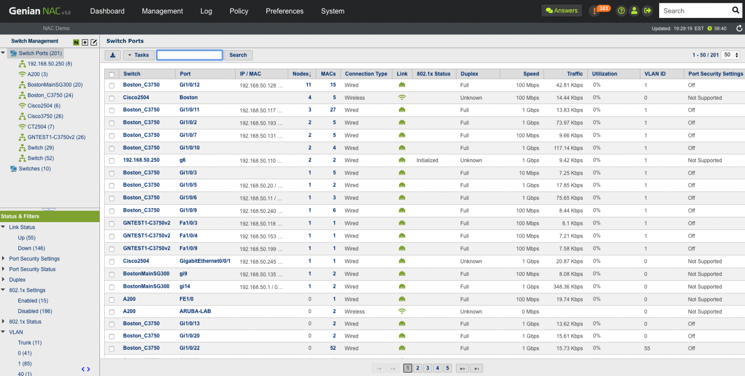745x376 pixels.
Task: Go to page 3 of the results
Action: coord(427,368)
